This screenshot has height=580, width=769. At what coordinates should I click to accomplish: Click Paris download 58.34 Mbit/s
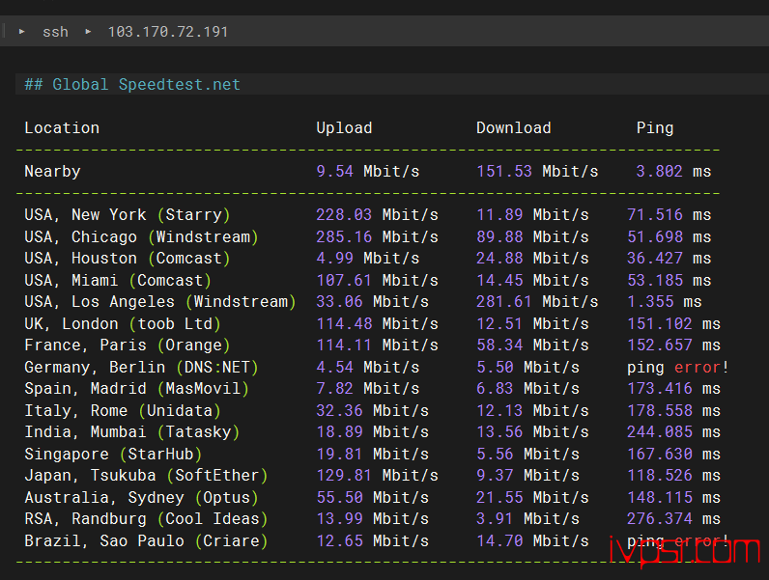point(532,345)
